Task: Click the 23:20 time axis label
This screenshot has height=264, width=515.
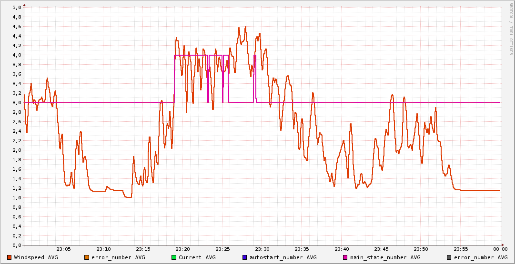Action: click(183, 249)
